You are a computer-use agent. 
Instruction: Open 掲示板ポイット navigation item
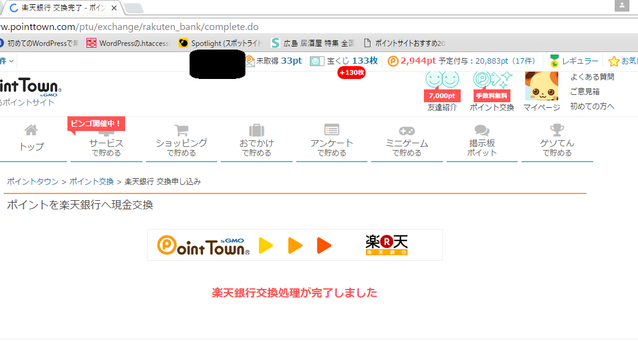pos(482,140)
